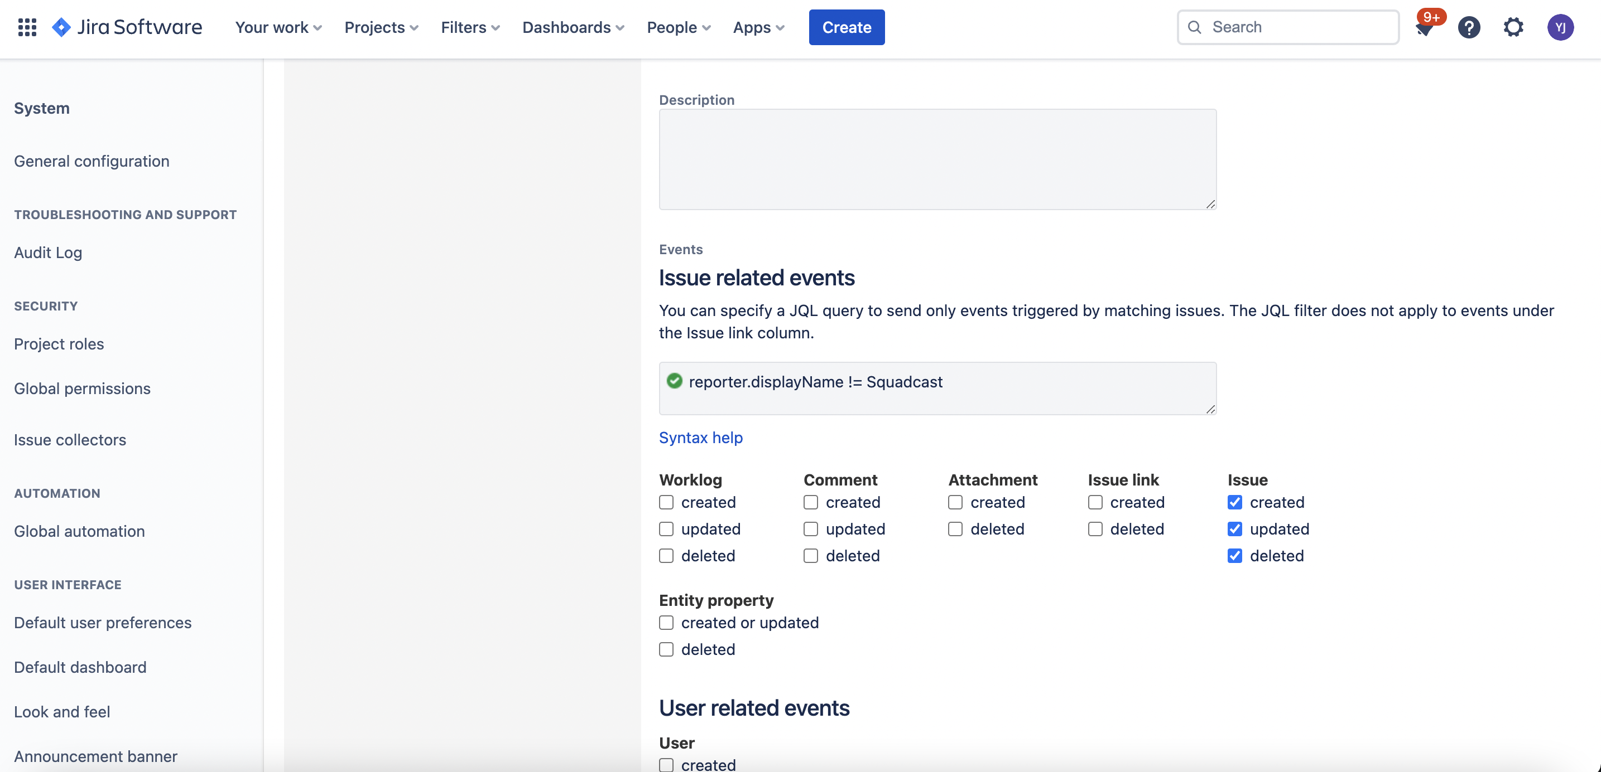This screenshot has height=772, width=1601.
Task: Uncheck Issue deleted checkbox
Action: [1234, 555]
